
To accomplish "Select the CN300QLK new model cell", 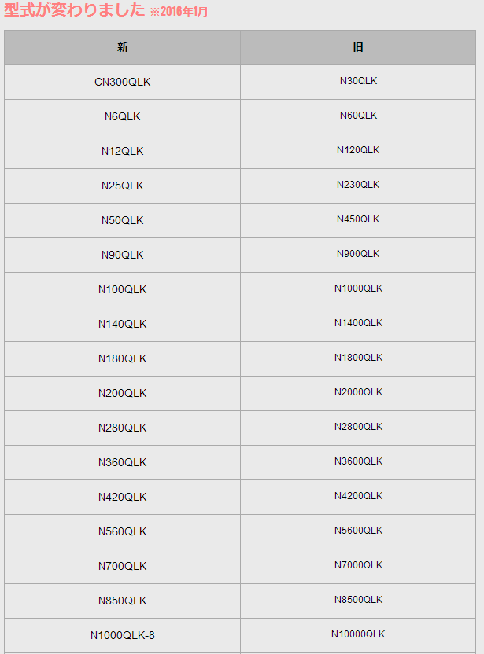I will tap(122, 82).
